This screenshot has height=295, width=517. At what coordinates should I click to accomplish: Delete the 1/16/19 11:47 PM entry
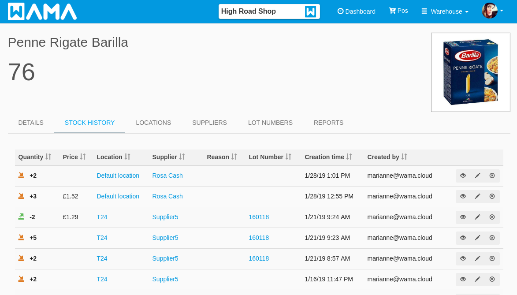click(x=492, y=279)
